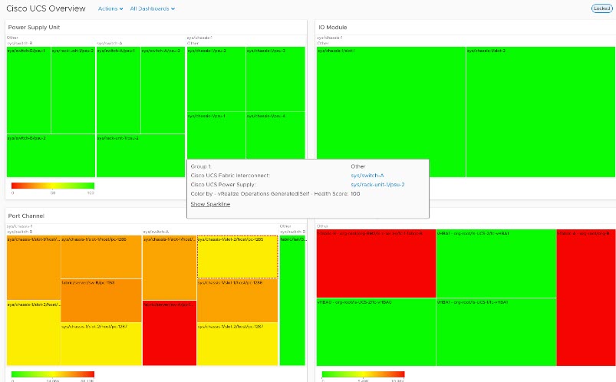
Task: Open the Actions dropdown menu
Action: pyautogui.click(x=110, y=8)
